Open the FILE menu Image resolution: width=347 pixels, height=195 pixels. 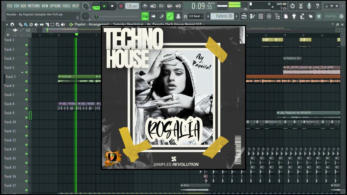click(10, 6)
